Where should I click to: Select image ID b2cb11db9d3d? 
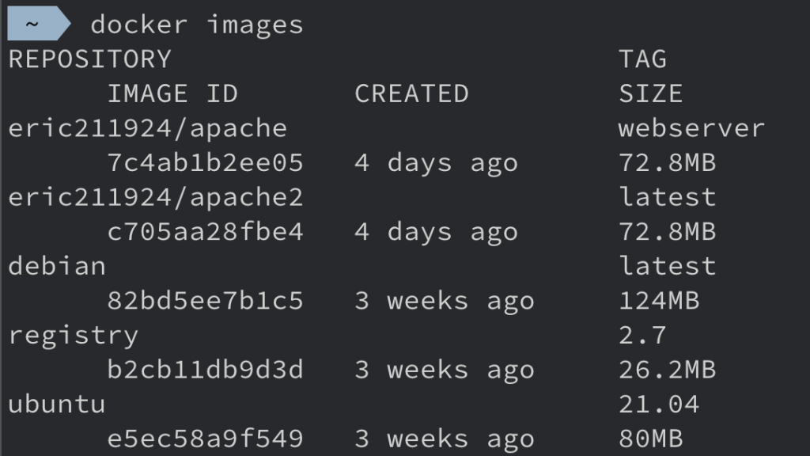(205, 370)
